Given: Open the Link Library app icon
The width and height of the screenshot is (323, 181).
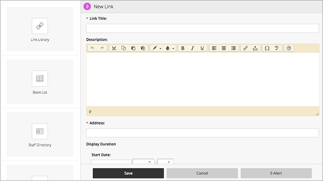Looking at the screenshot, I should click(x=40, y=26).
